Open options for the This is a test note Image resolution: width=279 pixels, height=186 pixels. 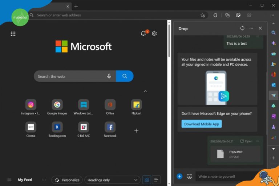pos(257,36)
